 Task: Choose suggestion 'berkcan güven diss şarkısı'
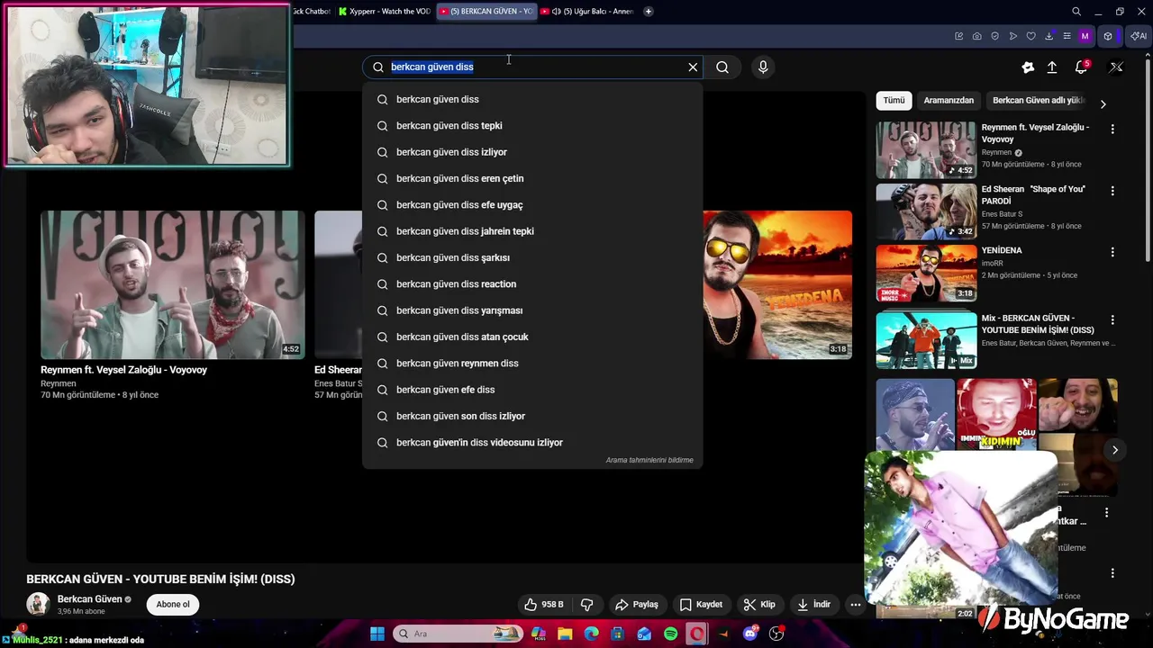[x=532, y=257]
